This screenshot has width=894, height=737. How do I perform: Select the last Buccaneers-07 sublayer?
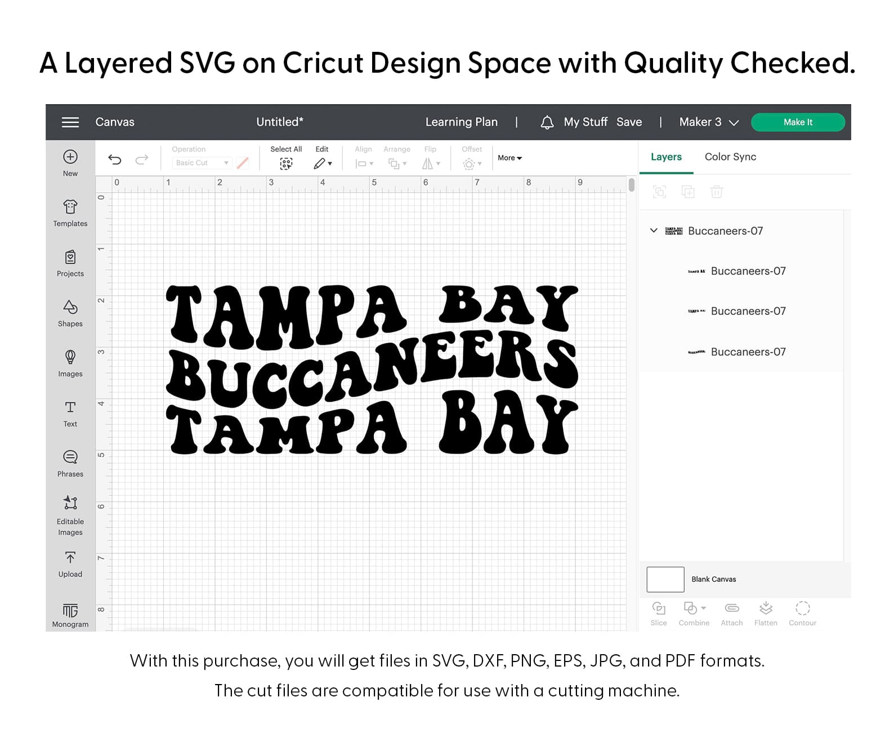748,352
